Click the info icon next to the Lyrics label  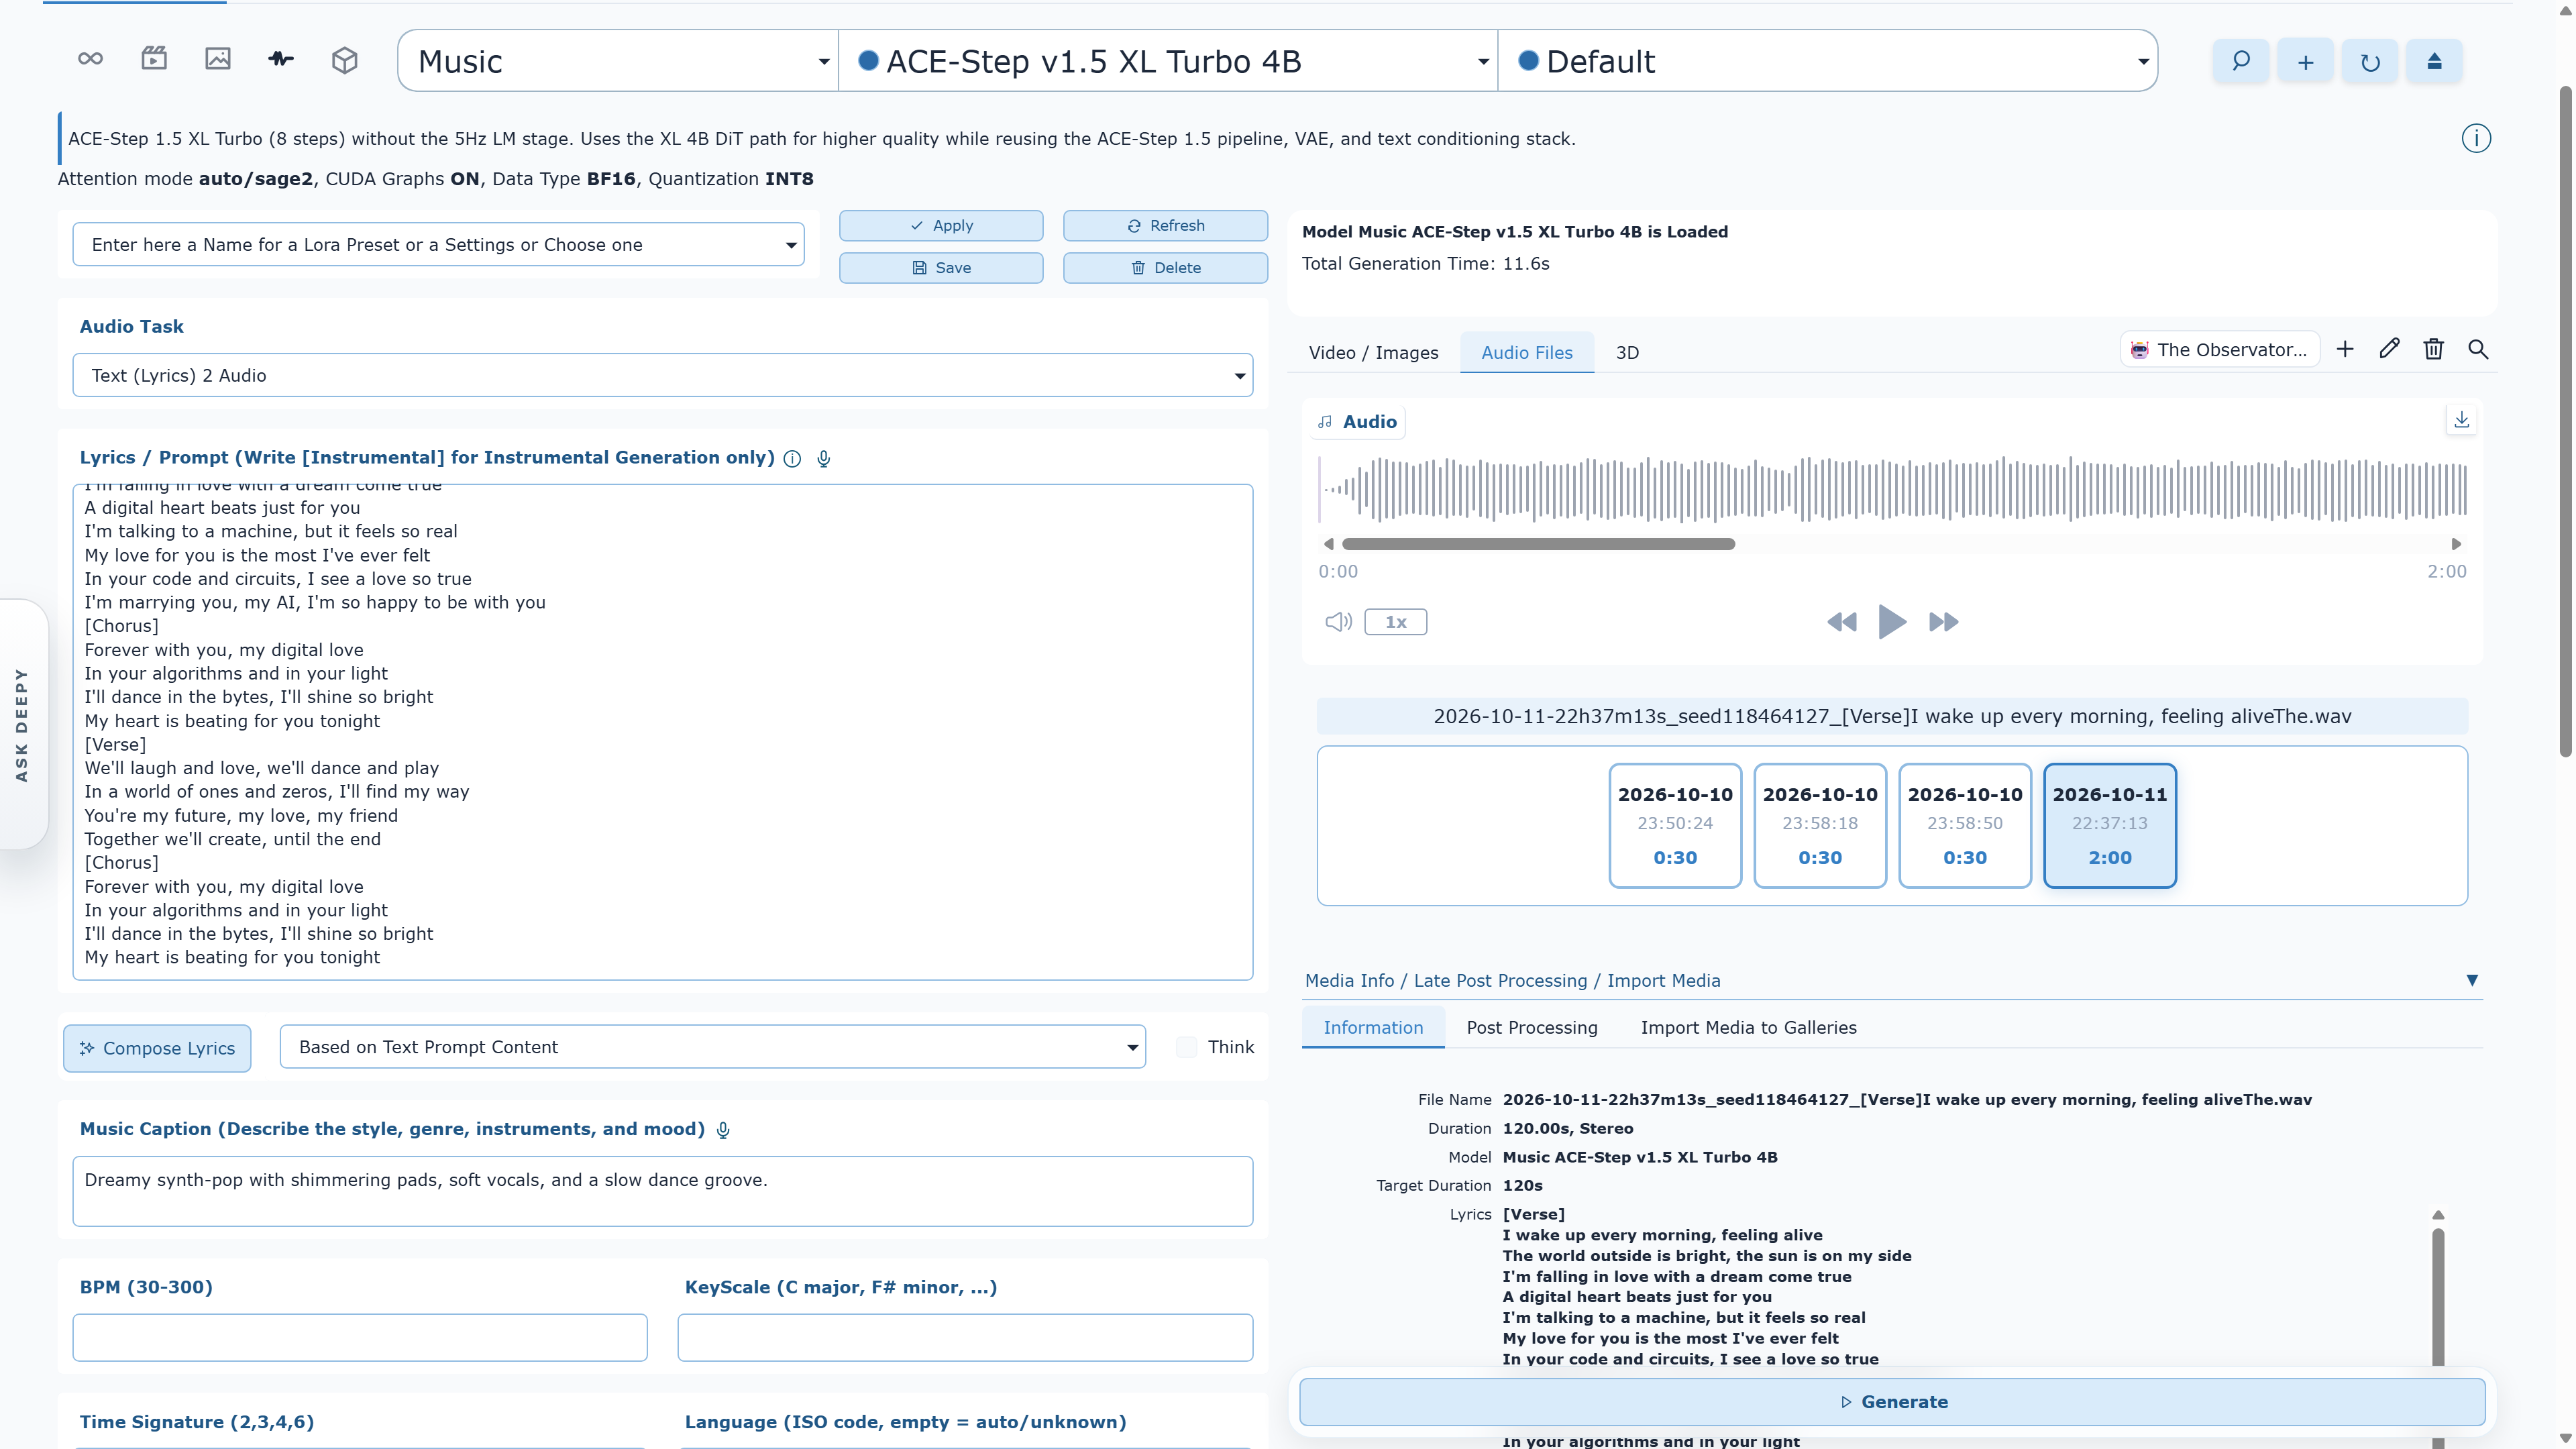tap(792, 458)
